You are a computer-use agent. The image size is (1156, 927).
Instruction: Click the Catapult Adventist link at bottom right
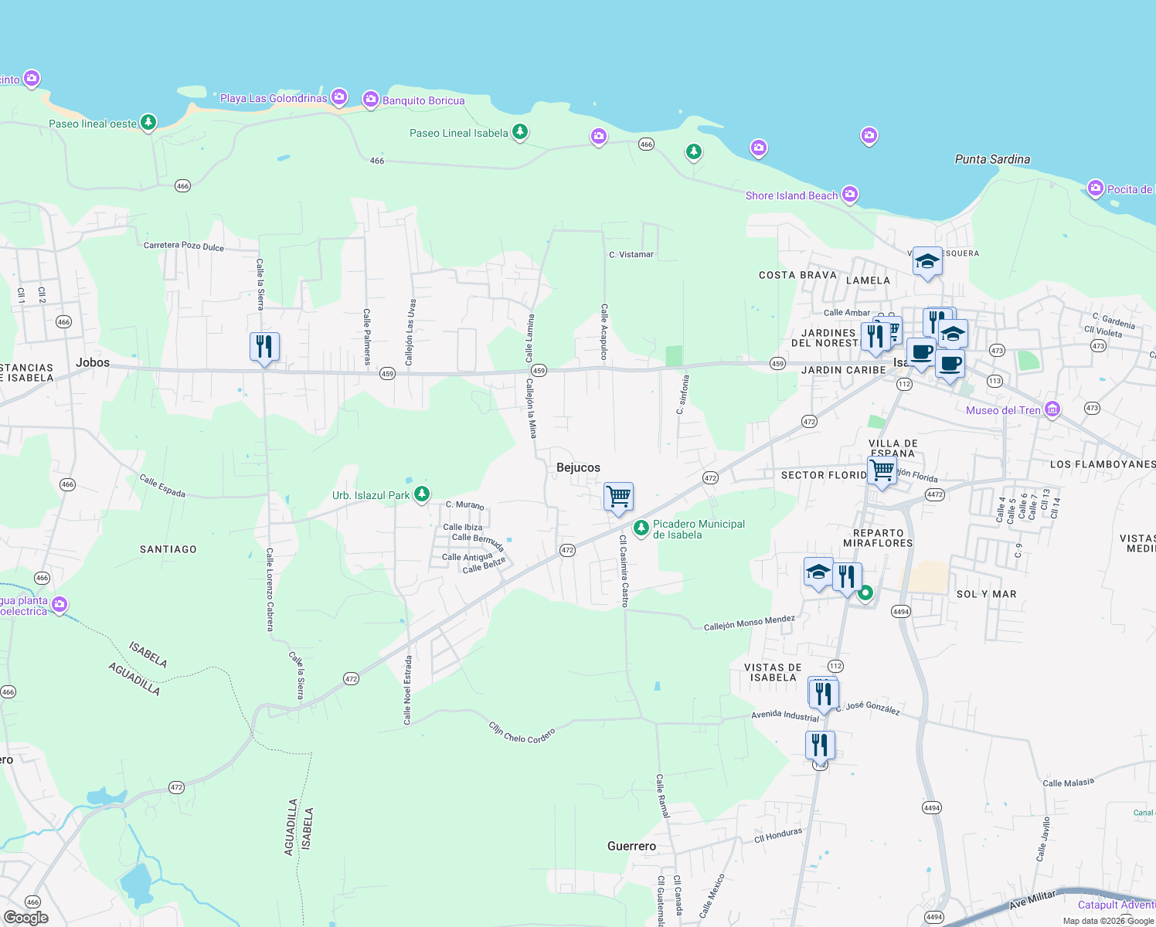(x=1117, y=905)
